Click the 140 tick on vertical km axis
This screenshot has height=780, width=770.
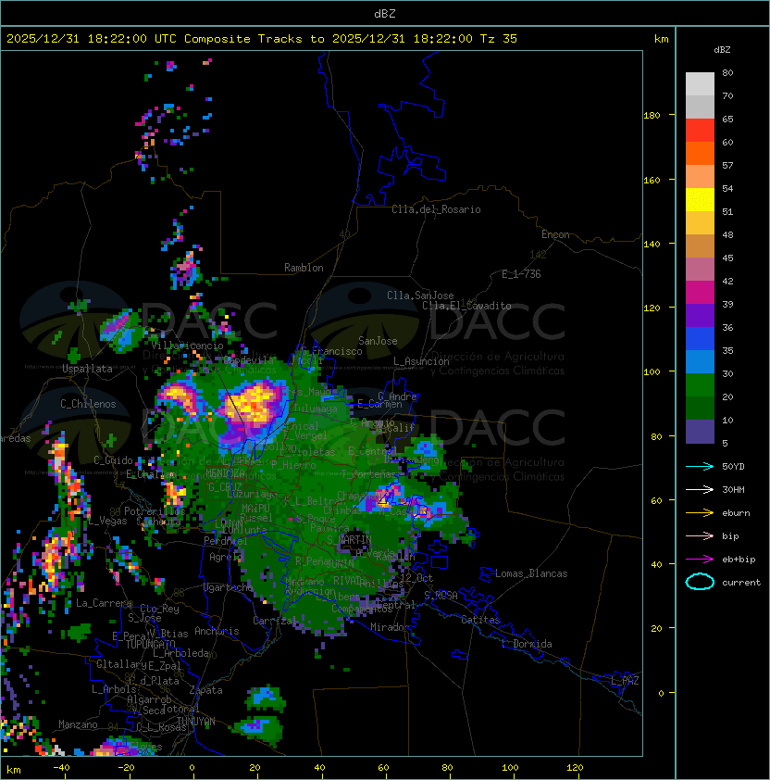tap(652, 244)
